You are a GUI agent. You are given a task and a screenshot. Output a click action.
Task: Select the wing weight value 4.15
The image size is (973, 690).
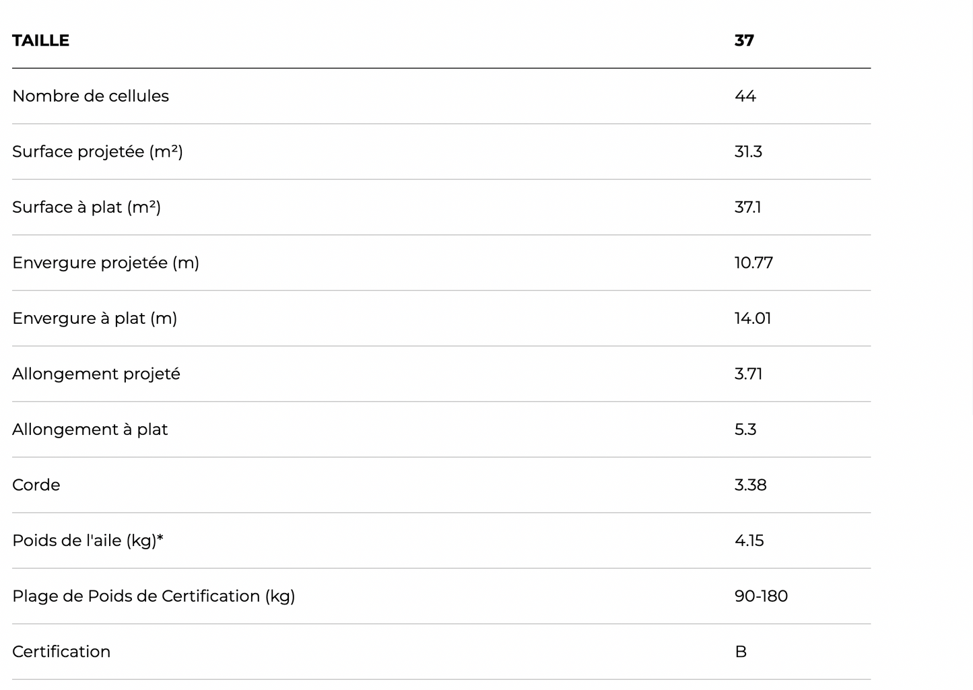point(749,541)
